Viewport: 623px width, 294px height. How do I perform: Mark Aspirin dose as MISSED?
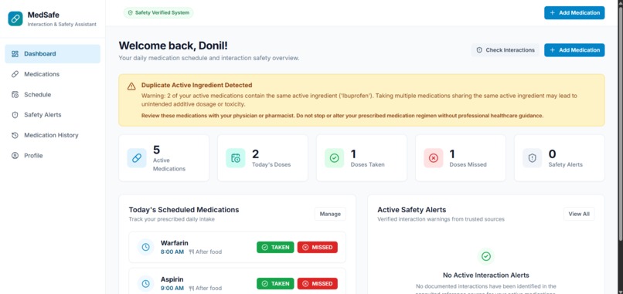click(318, 284)
